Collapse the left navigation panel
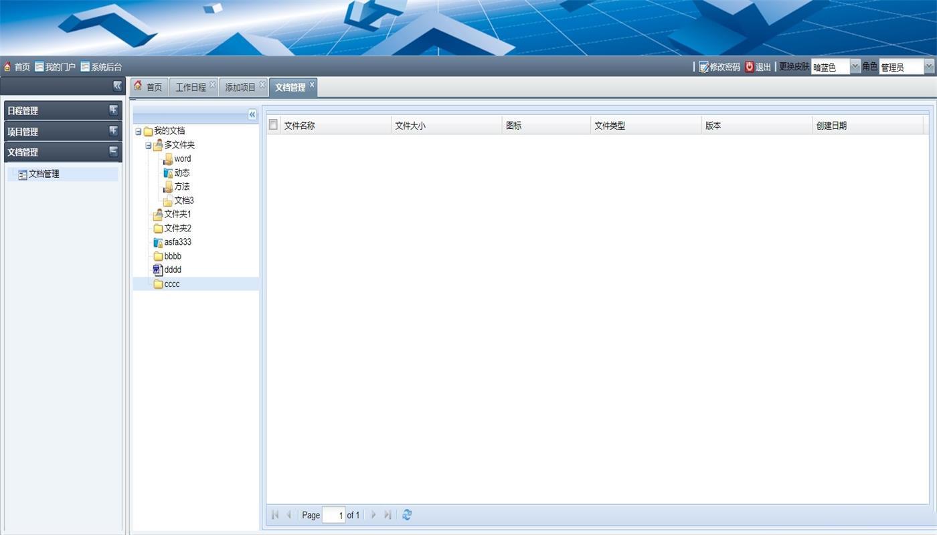 pos(117,86)
